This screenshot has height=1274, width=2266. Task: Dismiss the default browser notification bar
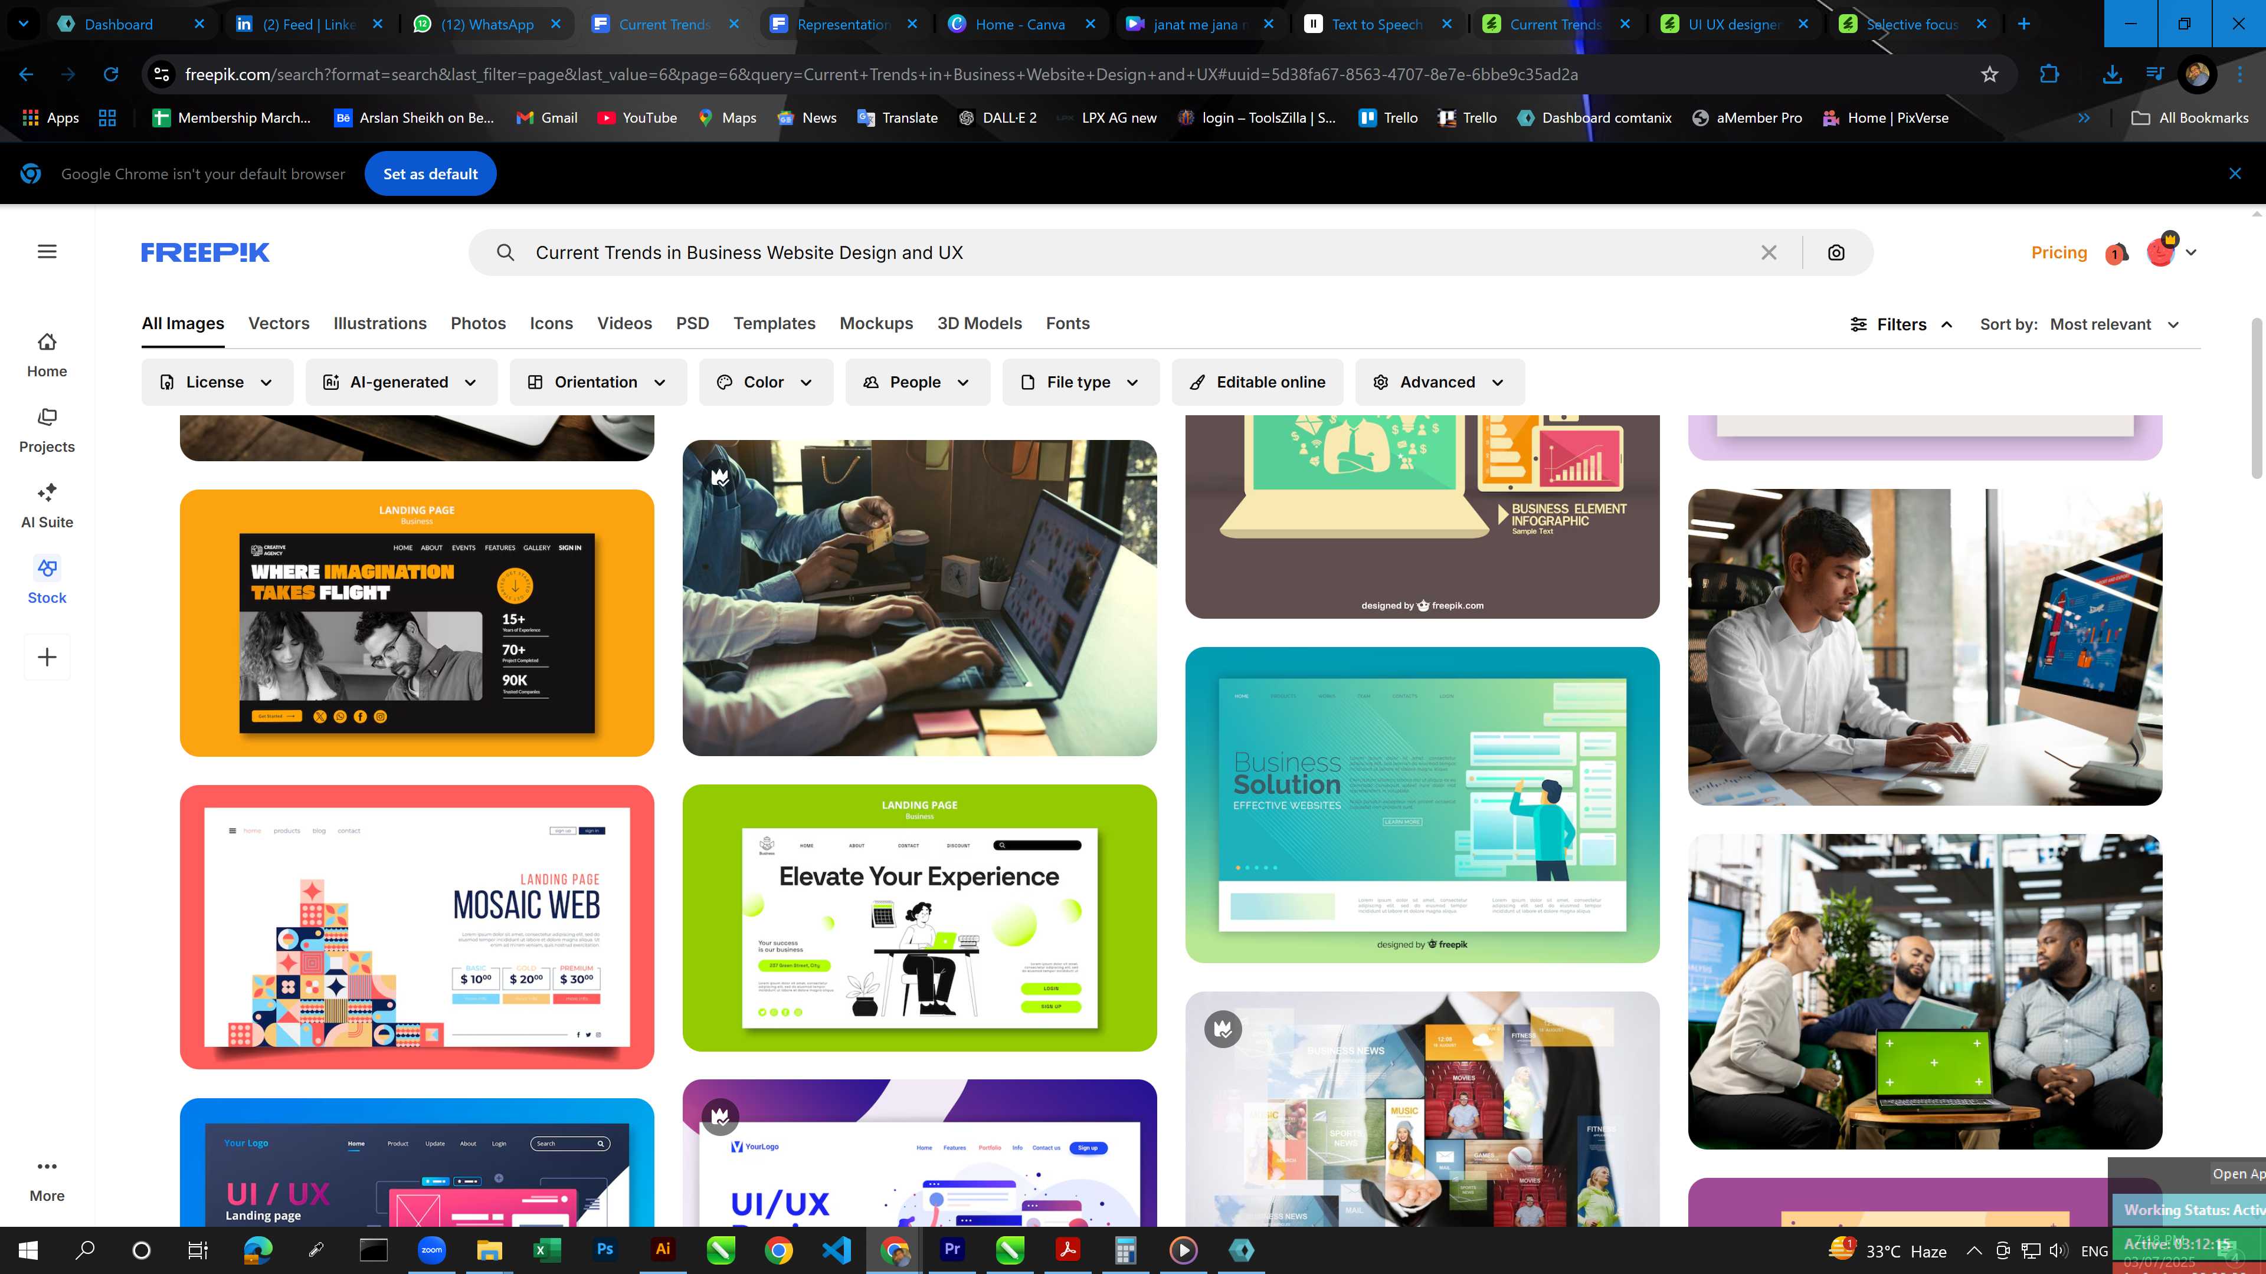click(x=2235, y=173)
